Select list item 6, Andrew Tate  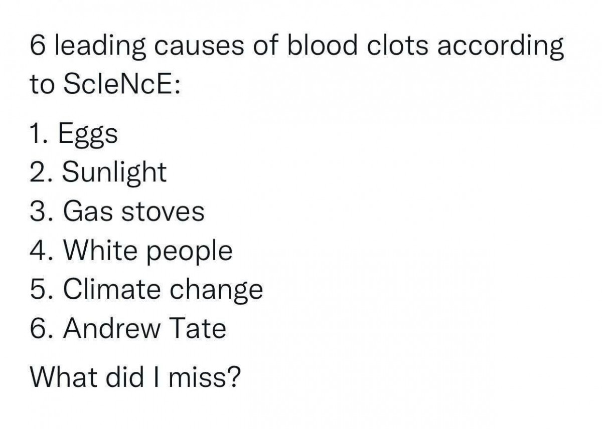coord(128,329)
